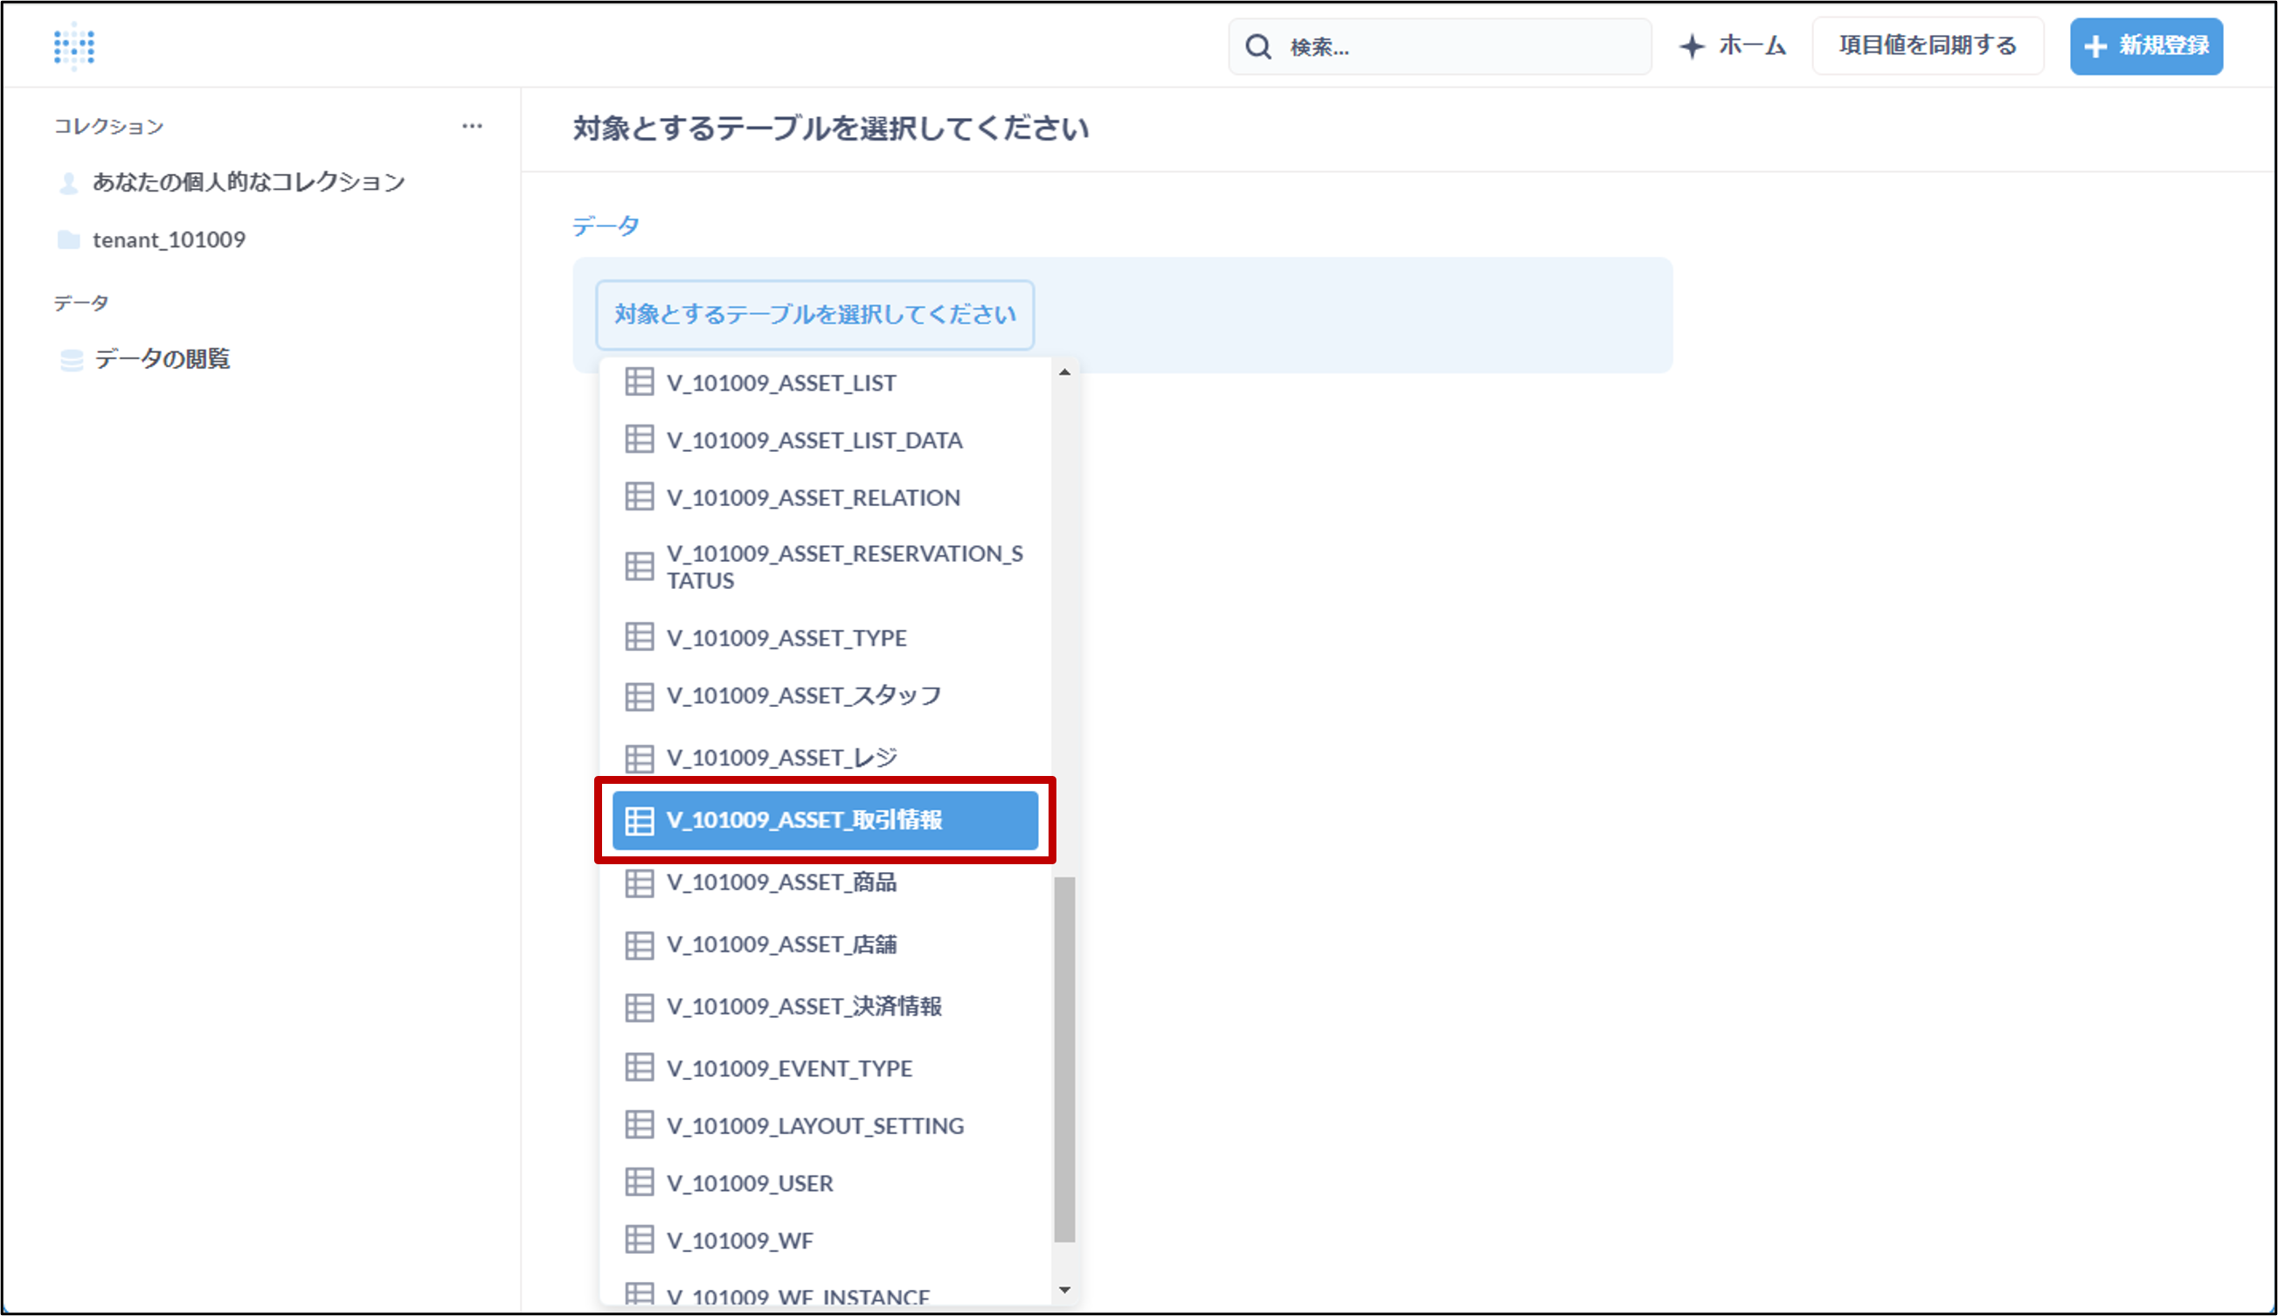Click the sparkle icon beside ホーム
Image resolution: width=2278 pixels, height=1316 pixels.
pyautogui.click(x=1692, y=46)
